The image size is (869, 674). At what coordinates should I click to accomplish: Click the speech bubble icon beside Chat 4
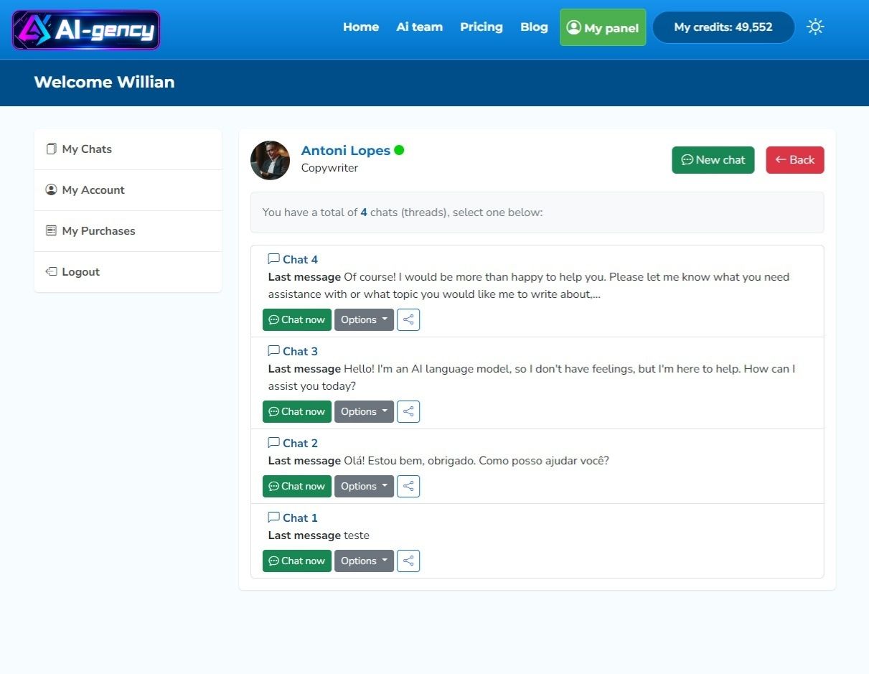(273, 259)
